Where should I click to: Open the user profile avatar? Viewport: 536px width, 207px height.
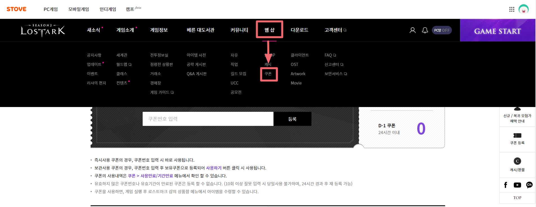click(x=524, y=9)
